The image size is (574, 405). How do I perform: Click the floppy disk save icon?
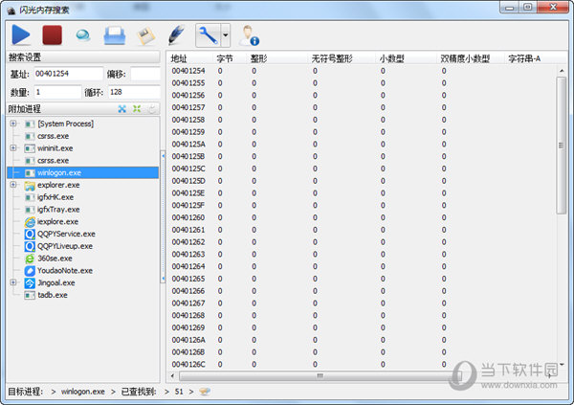click(x=145, y=36)
